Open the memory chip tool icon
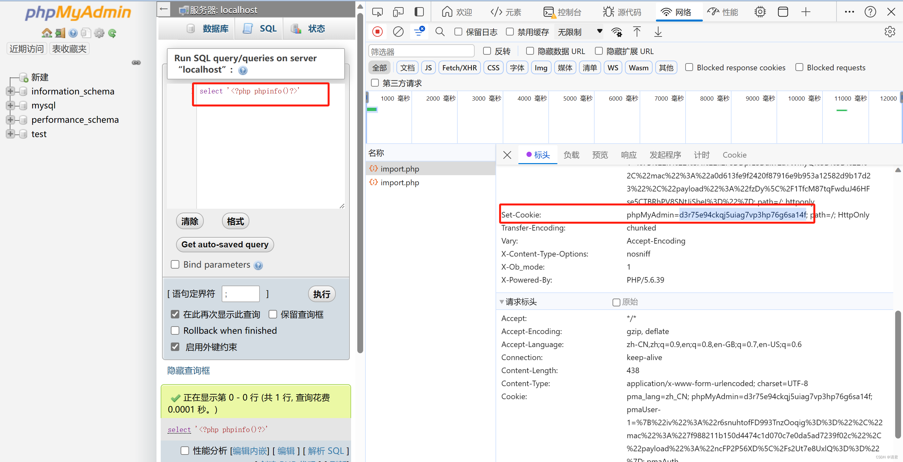Viewport: 903px width, 462px height. (x=760, y=12)
